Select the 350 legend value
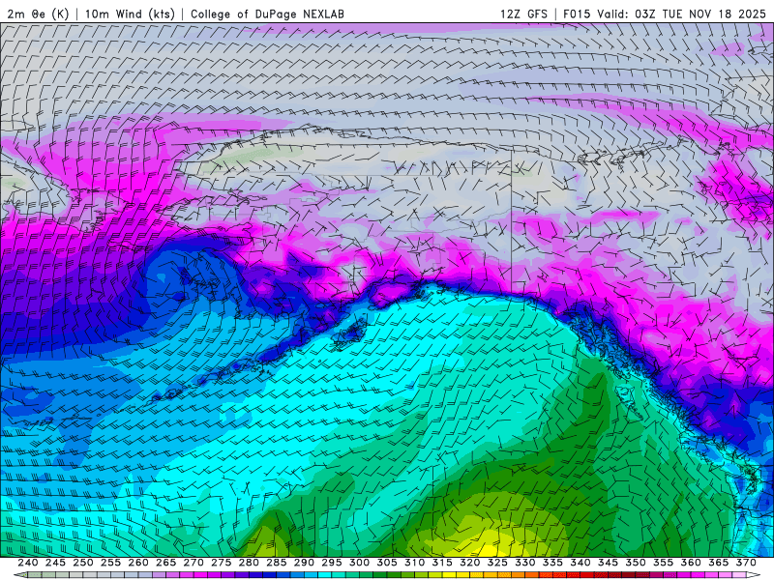The image size is (774, 580). pos(636,563)
